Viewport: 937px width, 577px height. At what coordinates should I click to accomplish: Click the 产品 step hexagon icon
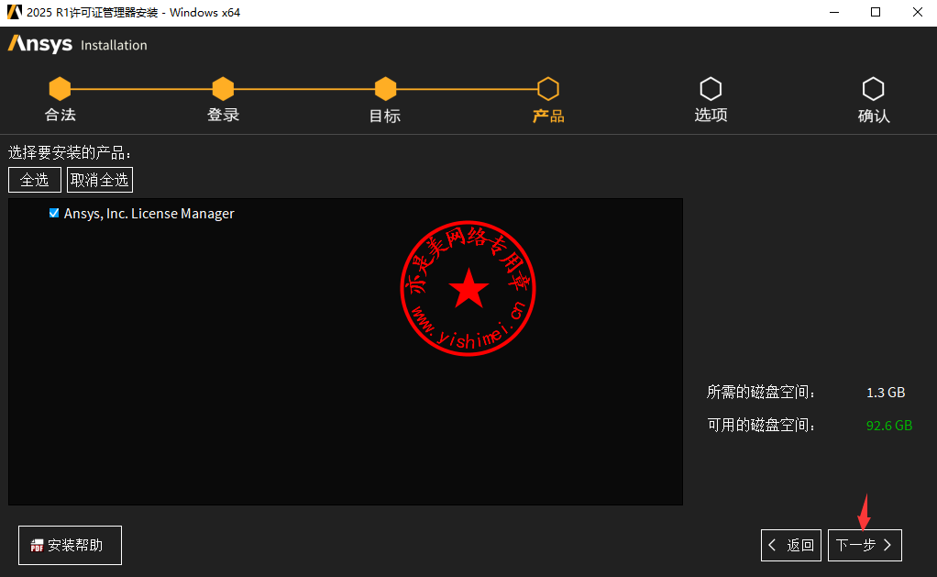click(548, 89)
